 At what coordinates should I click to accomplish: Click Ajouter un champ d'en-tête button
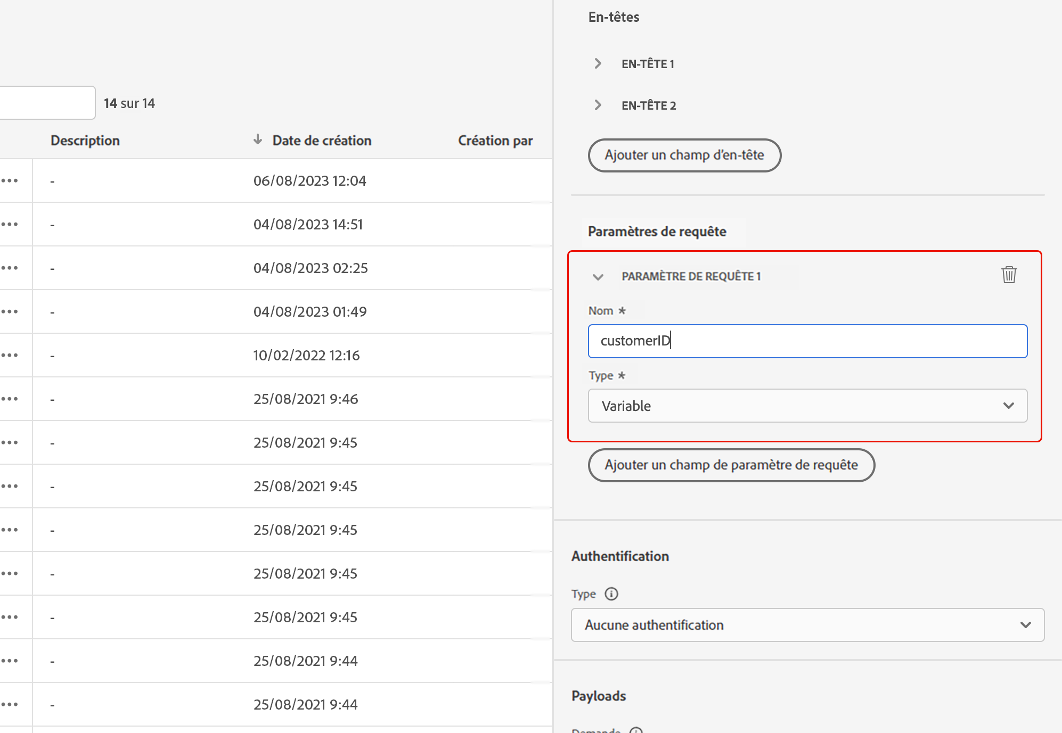[x=684, y=155]
